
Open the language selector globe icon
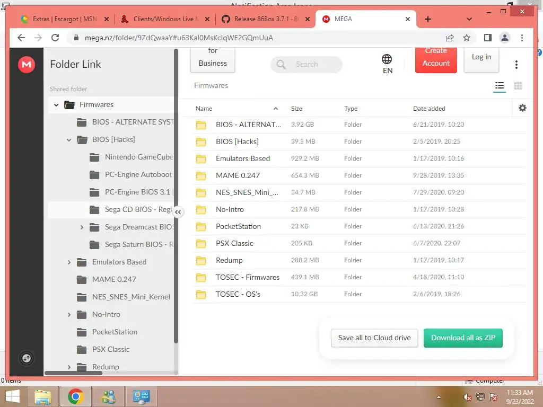click(x=387, y=59)
